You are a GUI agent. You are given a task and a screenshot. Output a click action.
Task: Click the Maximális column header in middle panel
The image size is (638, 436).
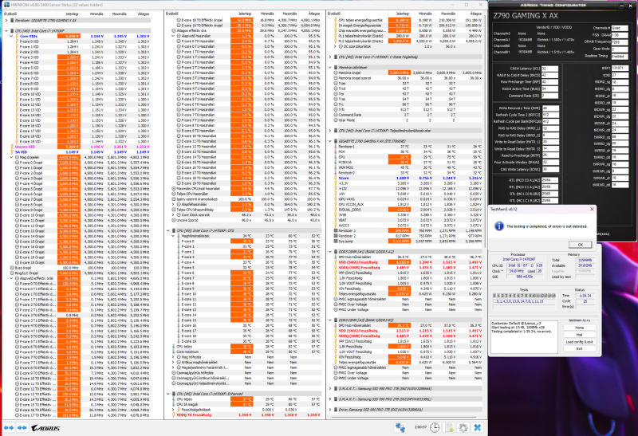289,14
